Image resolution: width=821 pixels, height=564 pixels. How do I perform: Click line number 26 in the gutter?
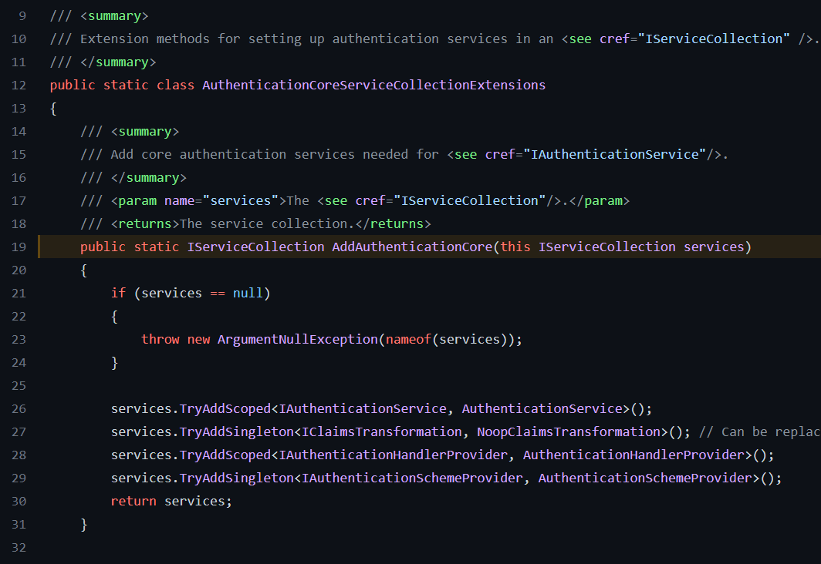(x=19, y=409)
